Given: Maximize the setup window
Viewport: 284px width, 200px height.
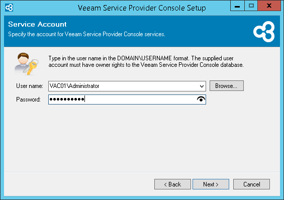Looking at the screenshot, I should coord(251,6).
